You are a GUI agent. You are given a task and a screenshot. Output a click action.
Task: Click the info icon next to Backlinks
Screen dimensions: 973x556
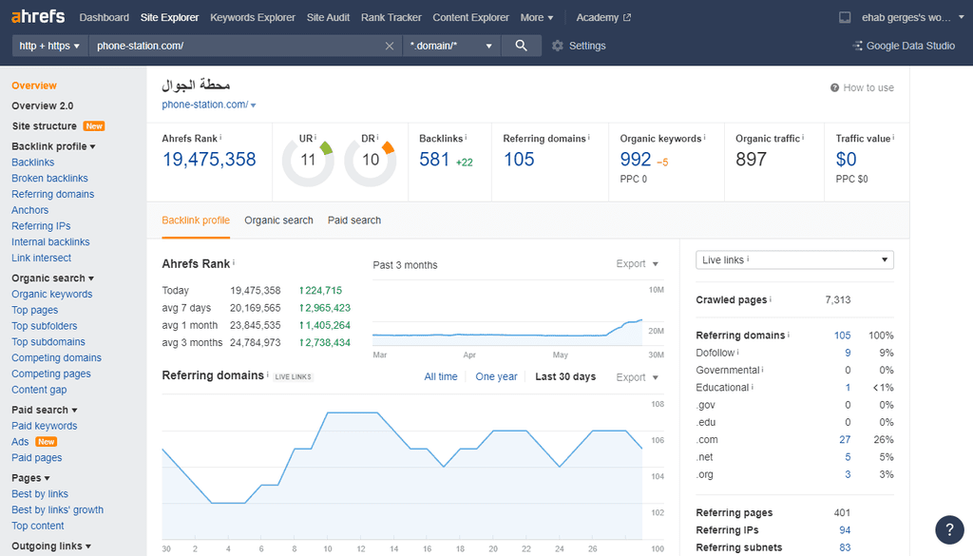coord(466,137)
